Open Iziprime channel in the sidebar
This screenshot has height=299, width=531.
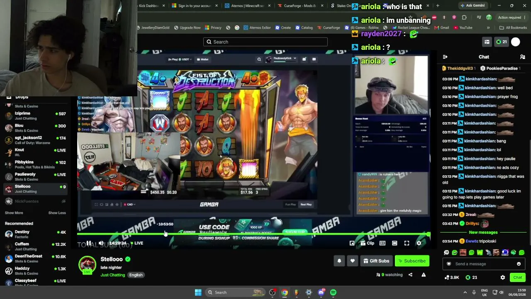point(35,115)
